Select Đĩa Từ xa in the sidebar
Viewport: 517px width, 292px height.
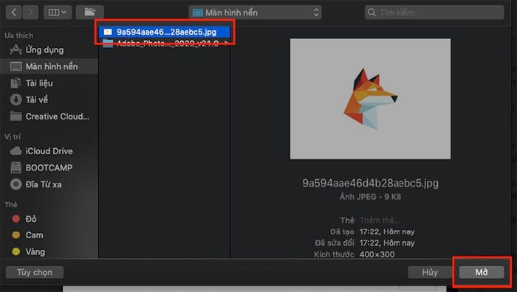click(49, 184)
